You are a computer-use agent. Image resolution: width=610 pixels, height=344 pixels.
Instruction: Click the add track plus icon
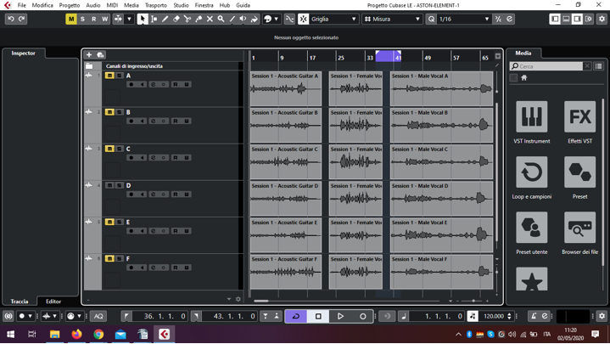(89, 55)
